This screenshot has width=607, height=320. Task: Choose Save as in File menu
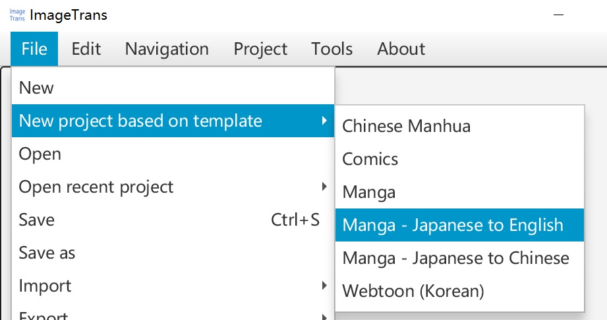pos(173,253)
